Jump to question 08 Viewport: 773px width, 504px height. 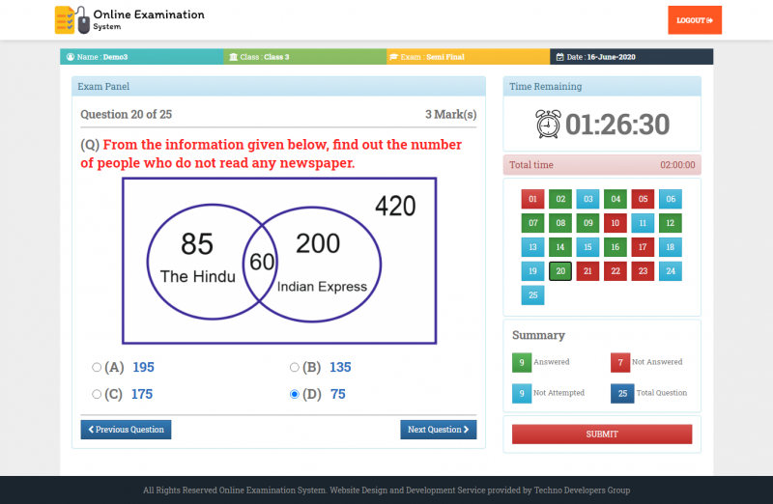560,223
